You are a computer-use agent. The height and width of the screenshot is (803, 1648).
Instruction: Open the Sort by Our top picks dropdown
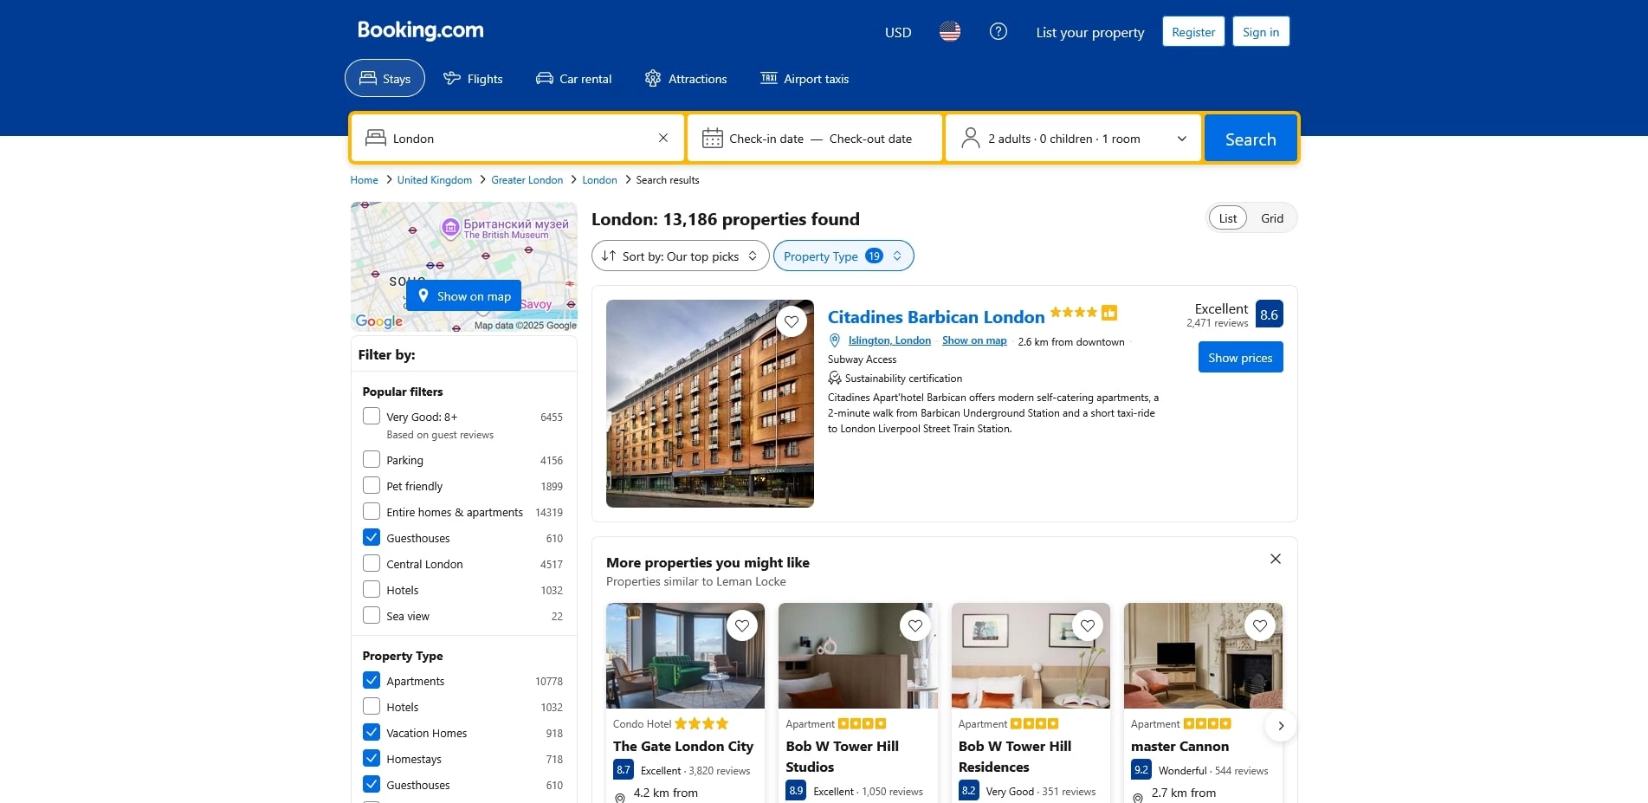pos(679,256)
